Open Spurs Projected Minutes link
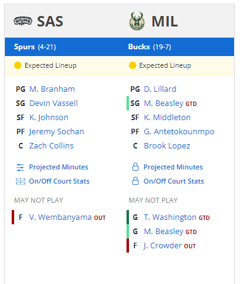 (x=58, y=167)
